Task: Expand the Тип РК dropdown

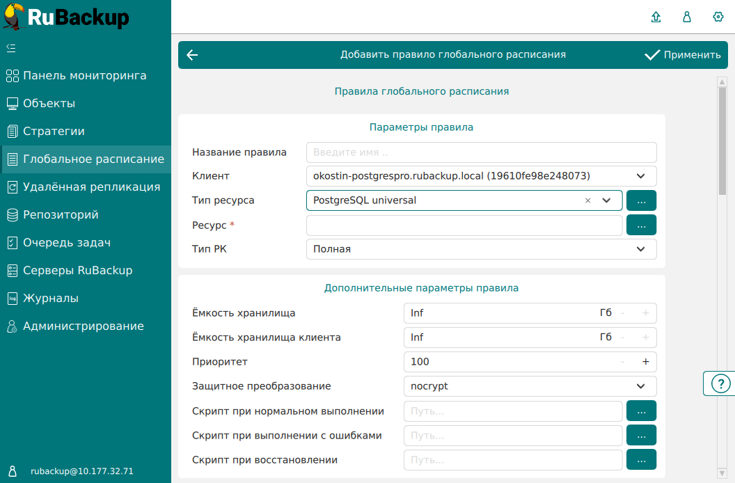Action: click(x=640, y=249)
